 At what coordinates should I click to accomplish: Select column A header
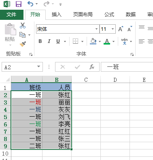click(x=27, y=80)
